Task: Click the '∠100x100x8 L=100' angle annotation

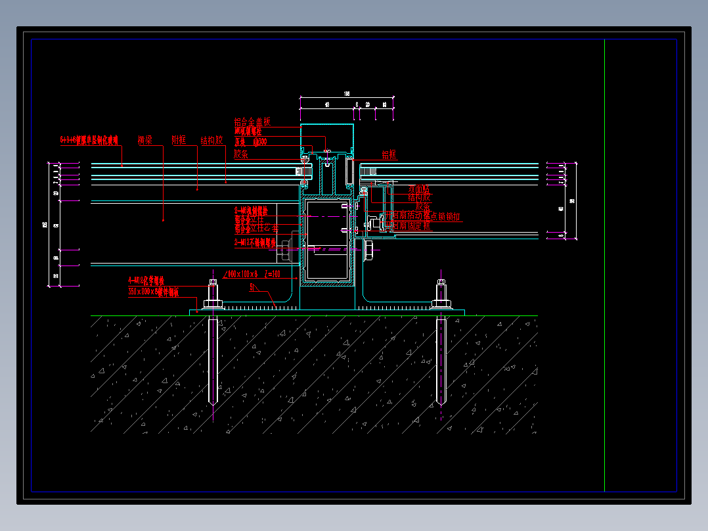Action: tap(252, 273)
